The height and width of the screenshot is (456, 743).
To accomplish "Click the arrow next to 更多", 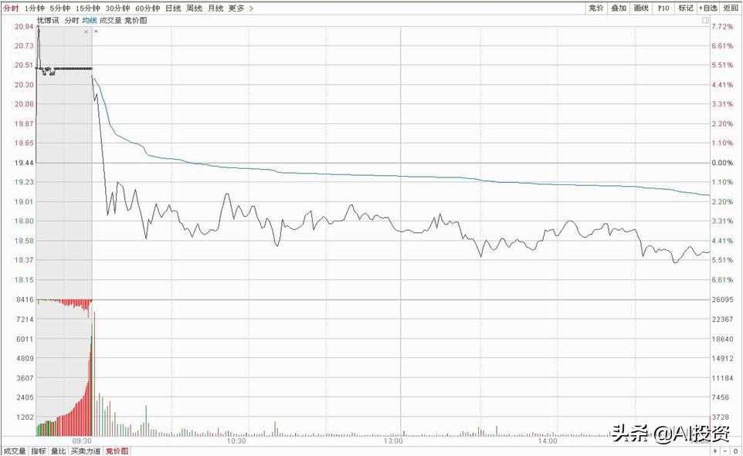I will point(251,8).
